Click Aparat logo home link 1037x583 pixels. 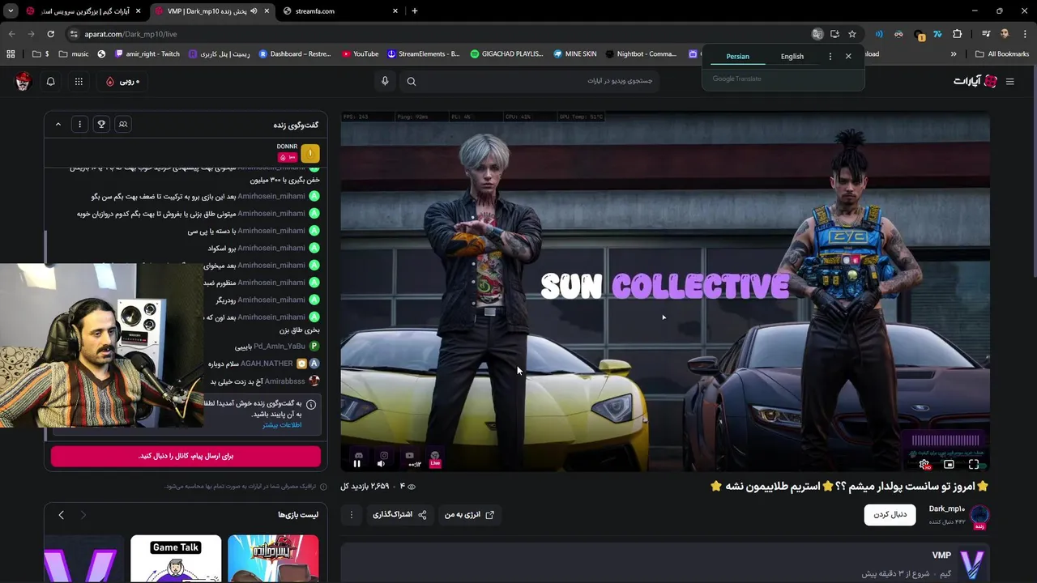click(x=975, y=81)
